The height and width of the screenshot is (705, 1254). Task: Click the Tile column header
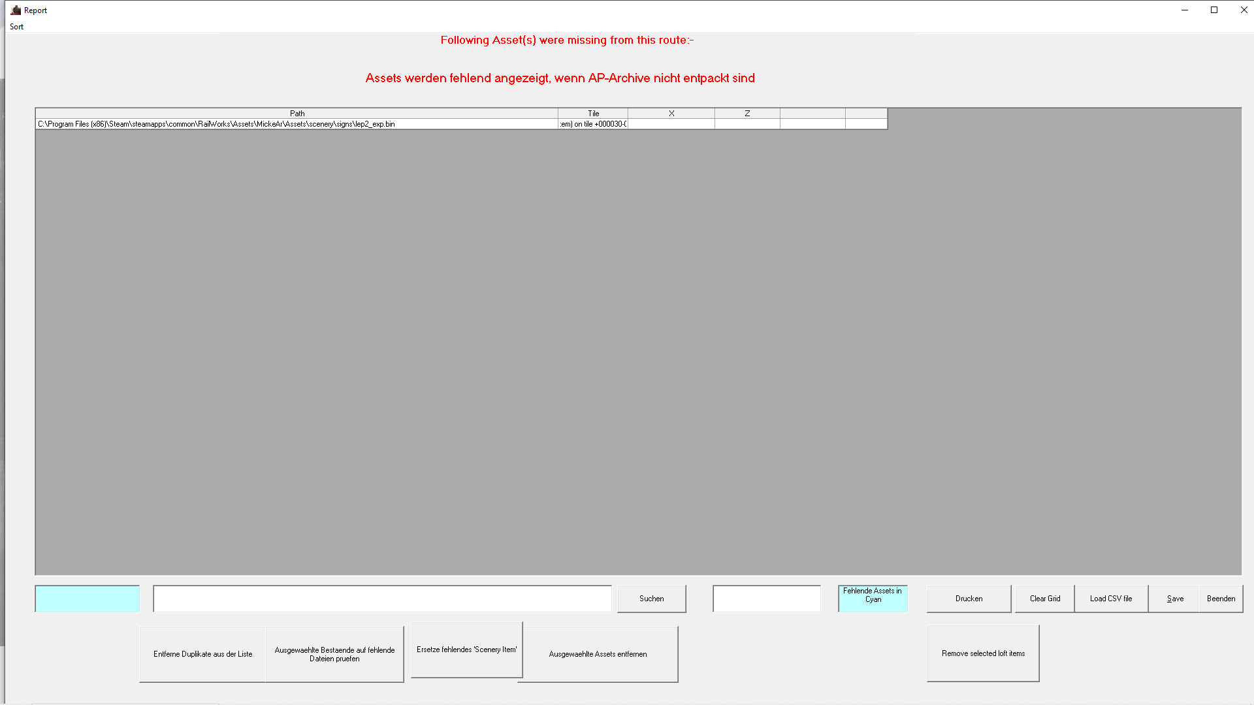point(593,114)
